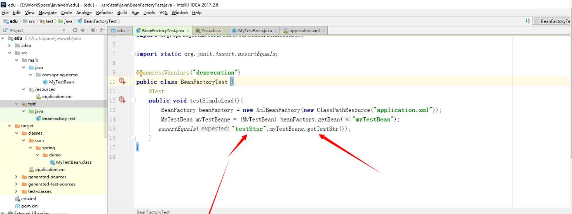Select application.xml under target classes
The width and height of the screenshot is (572, 214).
tap(47, 169)
